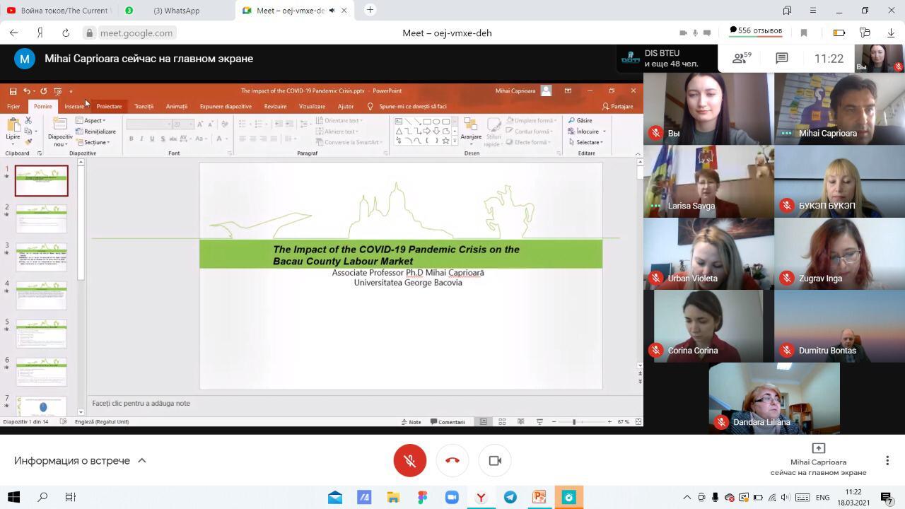
Task: Open Telegram from the taskbar
Action: (x=510, y=497)
